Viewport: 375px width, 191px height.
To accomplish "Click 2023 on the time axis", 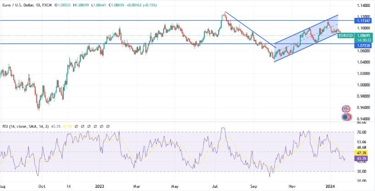I will (x=99, y=186).
